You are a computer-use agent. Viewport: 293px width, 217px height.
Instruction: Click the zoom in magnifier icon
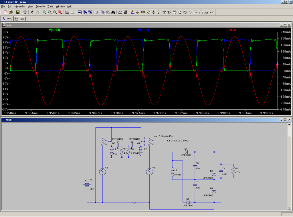click(x=44, y=12)
